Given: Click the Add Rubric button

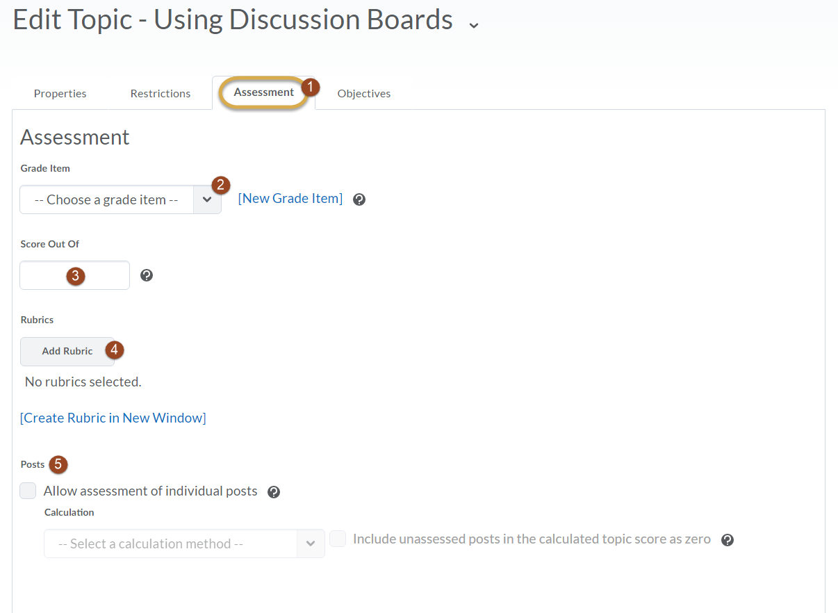Looking at the screenshot, I should click(67, 351).
